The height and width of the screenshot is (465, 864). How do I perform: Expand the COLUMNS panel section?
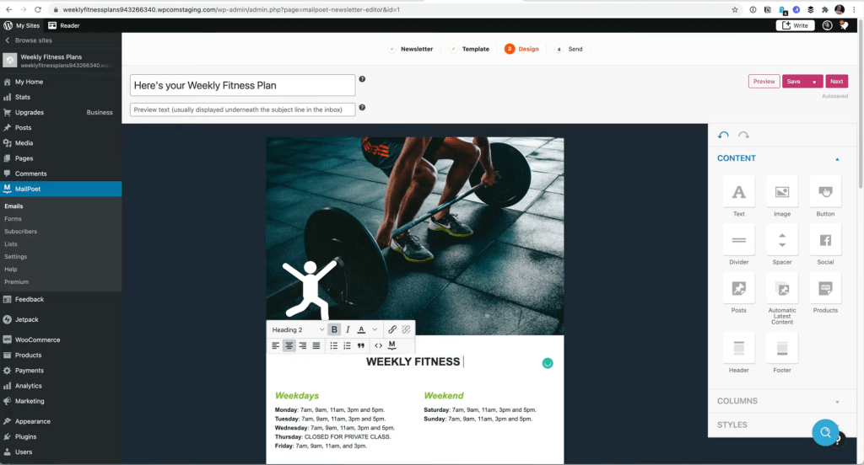(x=779, y=401)
